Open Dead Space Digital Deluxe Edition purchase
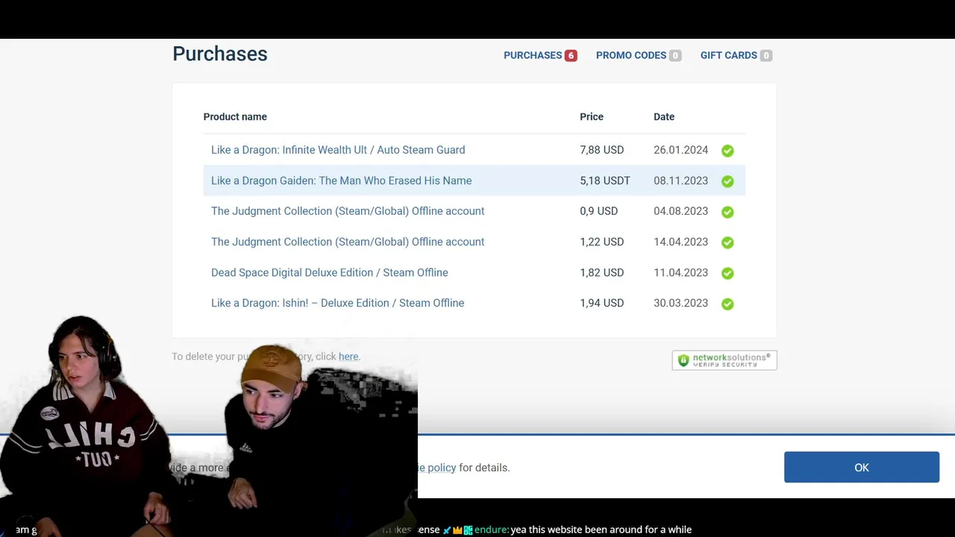955x537 pixels. tap(330, 272)
